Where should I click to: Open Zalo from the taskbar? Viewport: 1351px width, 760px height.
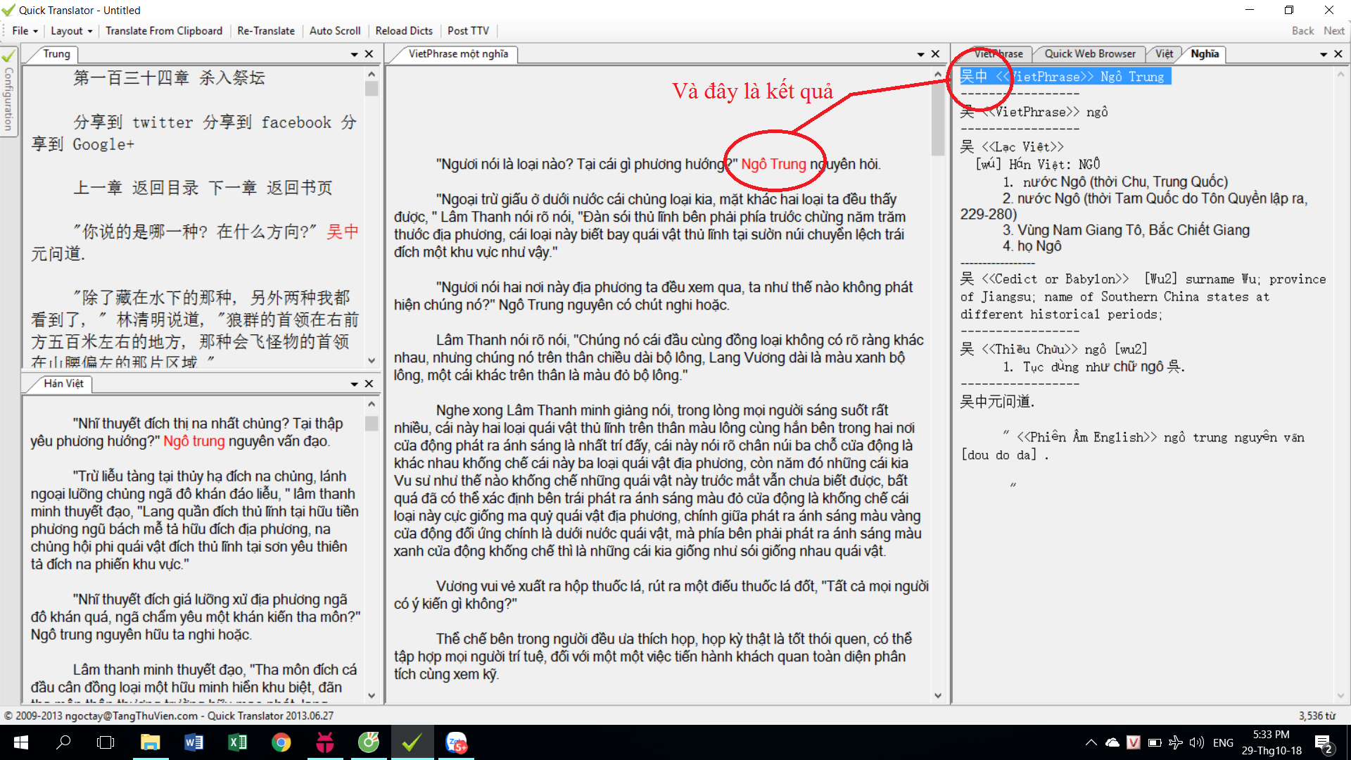456,742
